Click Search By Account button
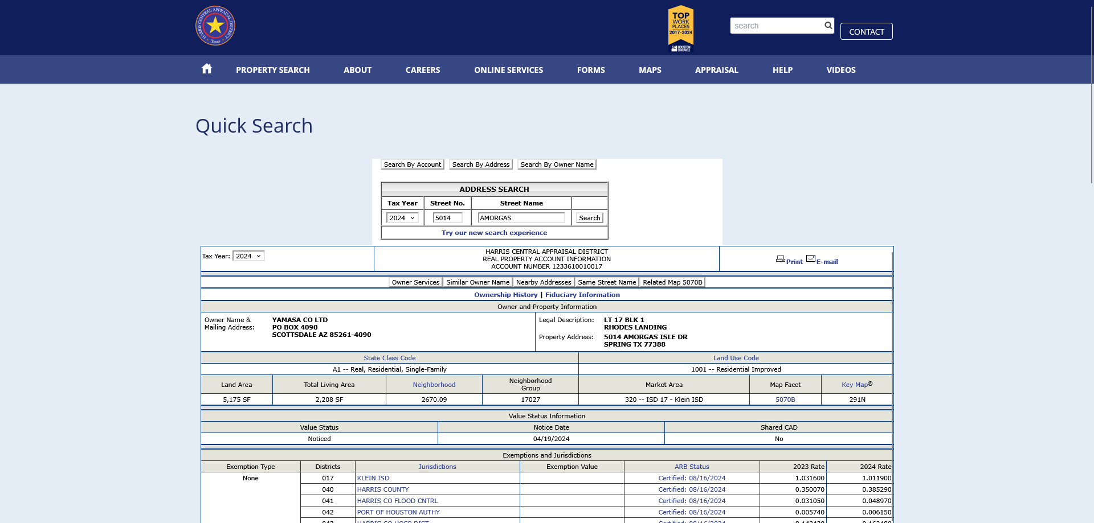1094x523 pixels. coord(413,164)
